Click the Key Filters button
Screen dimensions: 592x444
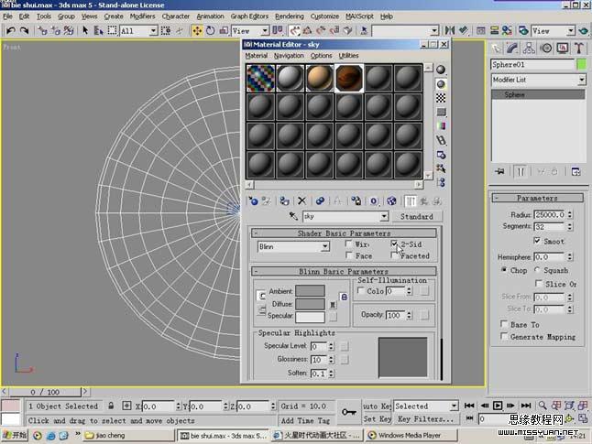(x=426, y=419)
